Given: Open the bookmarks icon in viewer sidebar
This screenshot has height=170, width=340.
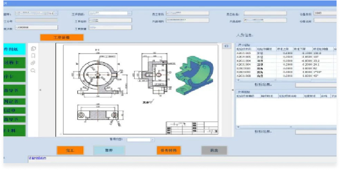Looking at the screenshot, I should tap(33, 56).
